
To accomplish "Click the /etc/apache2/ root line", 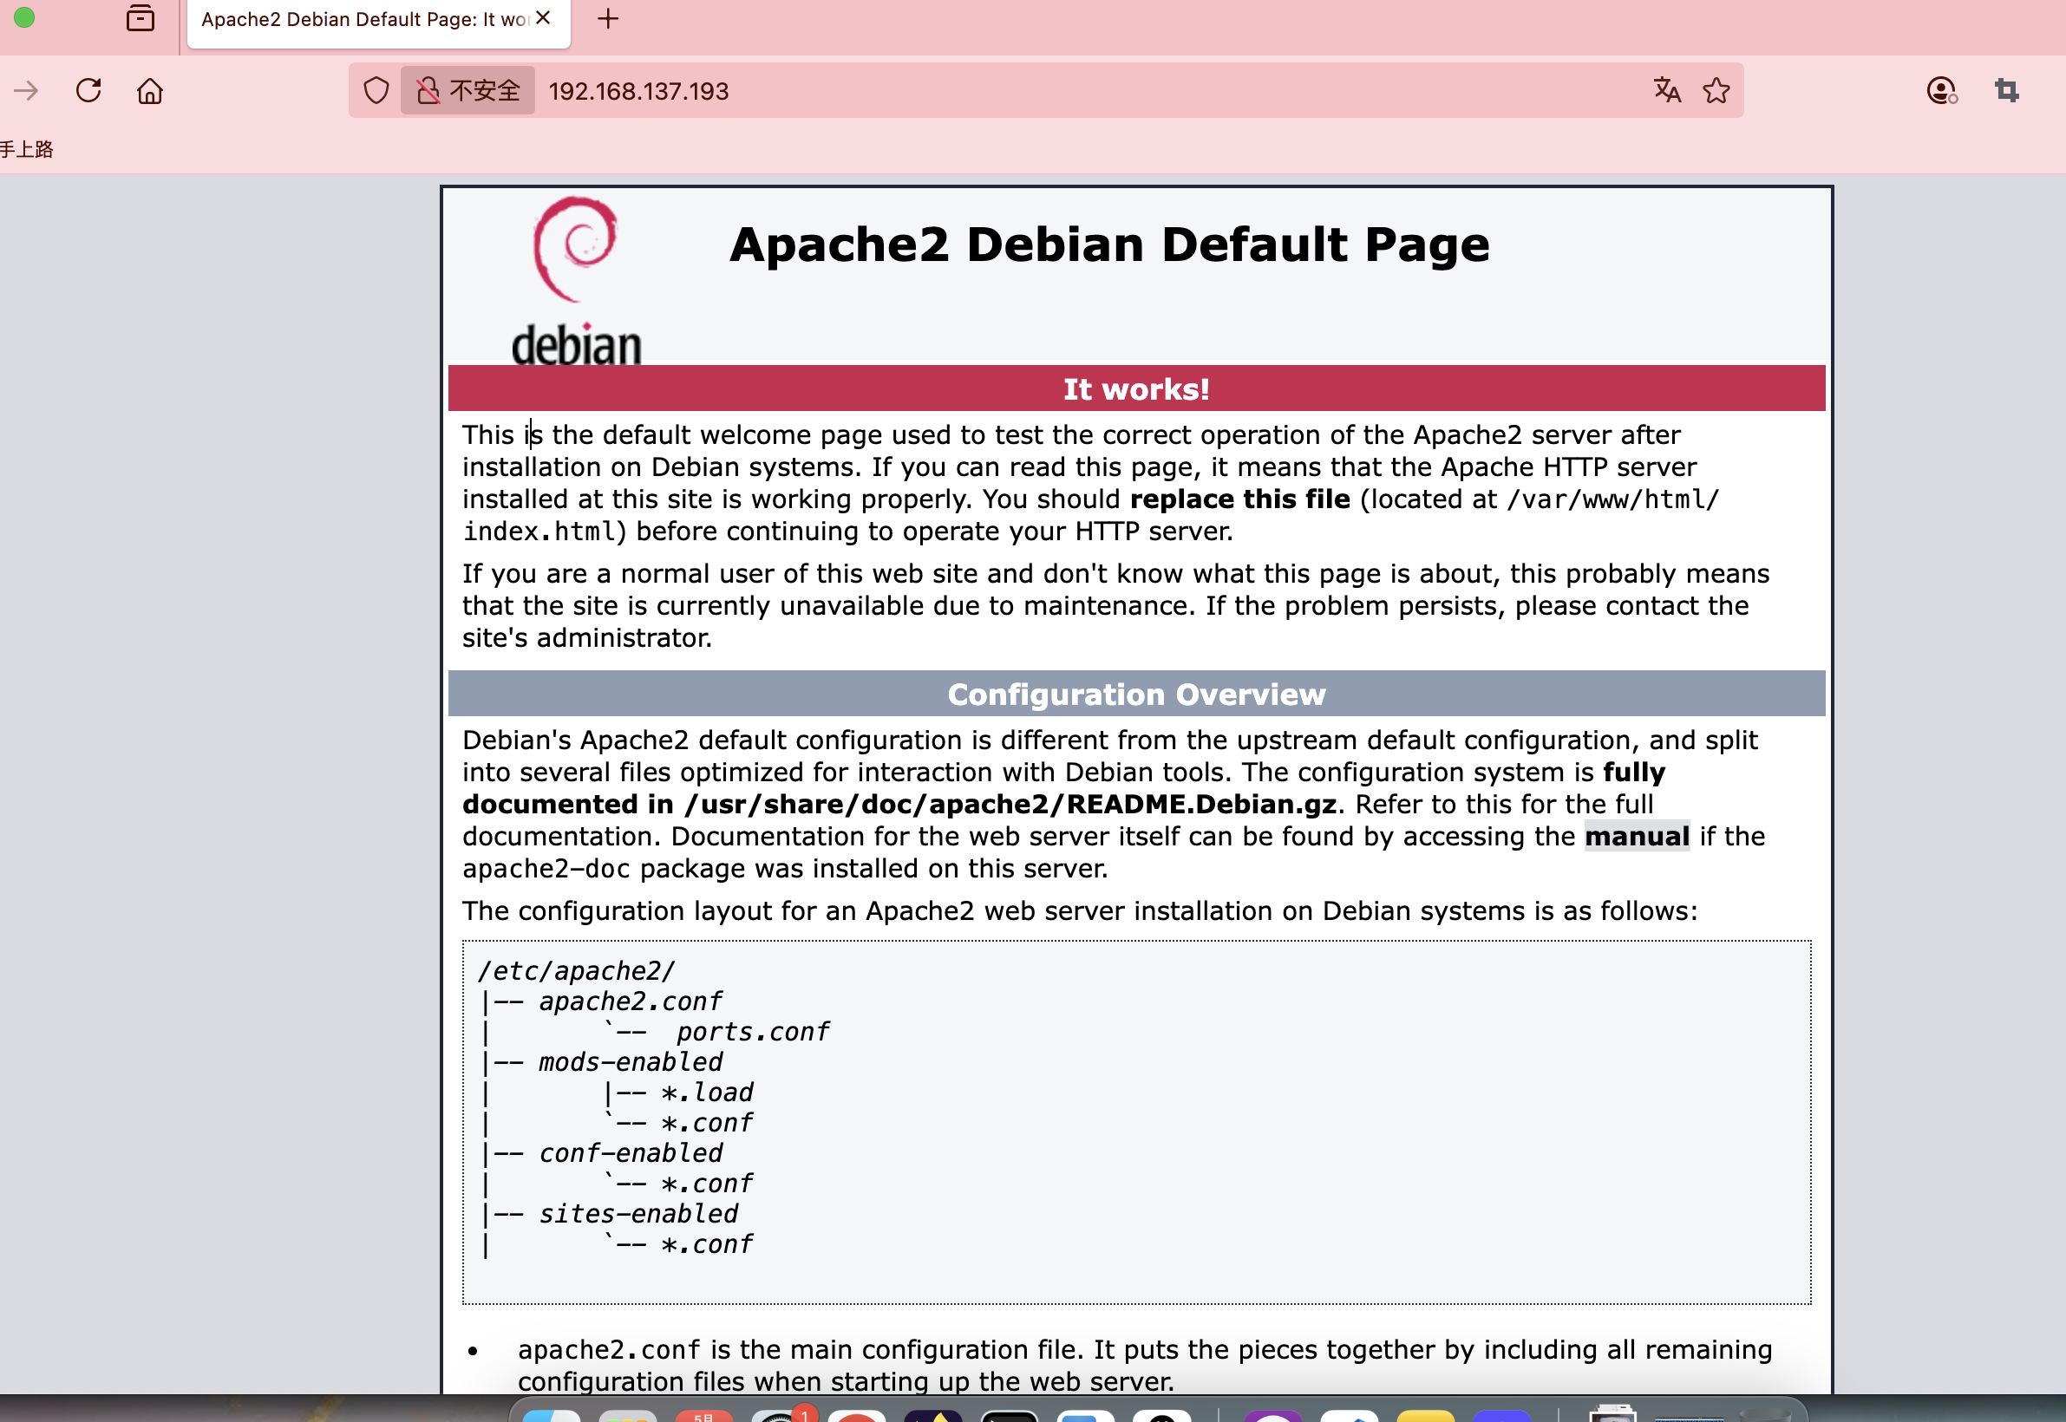I will pos(577,970).
